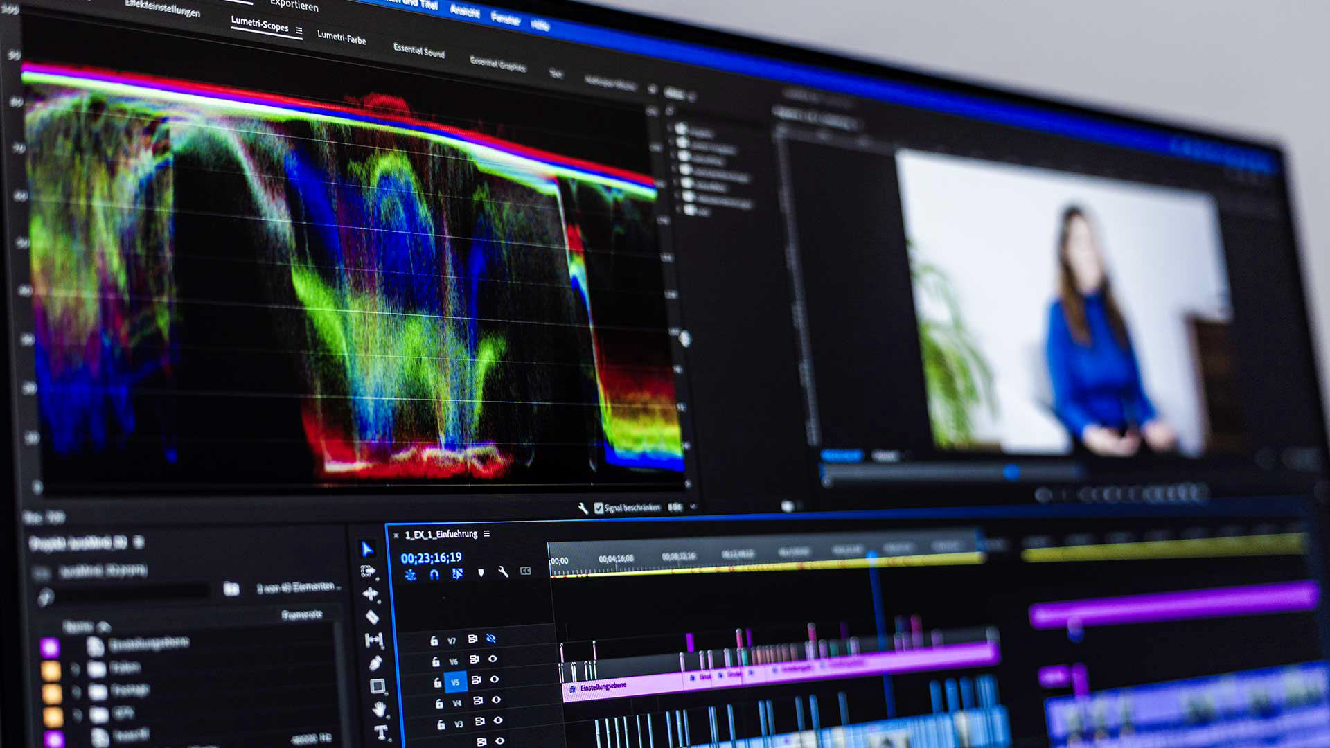Select the Rectangle tool
Image resolution: width=1330 pixels, height=748 pixels.
(x=378, y=686)
